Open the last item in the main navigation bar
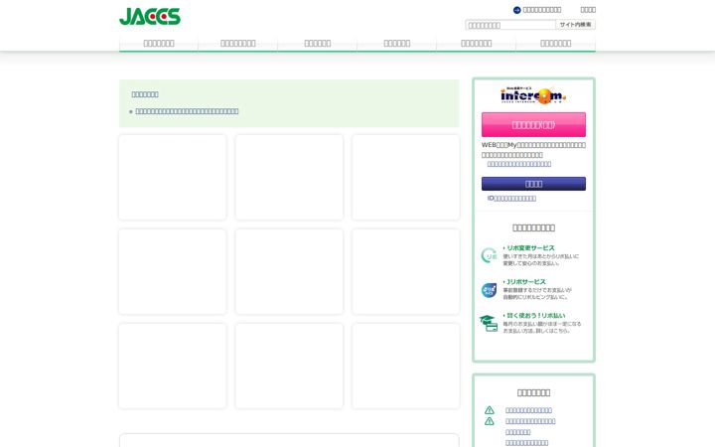This screenshot has height=447, width=715. pyautogui.click(x=555, y=44)
